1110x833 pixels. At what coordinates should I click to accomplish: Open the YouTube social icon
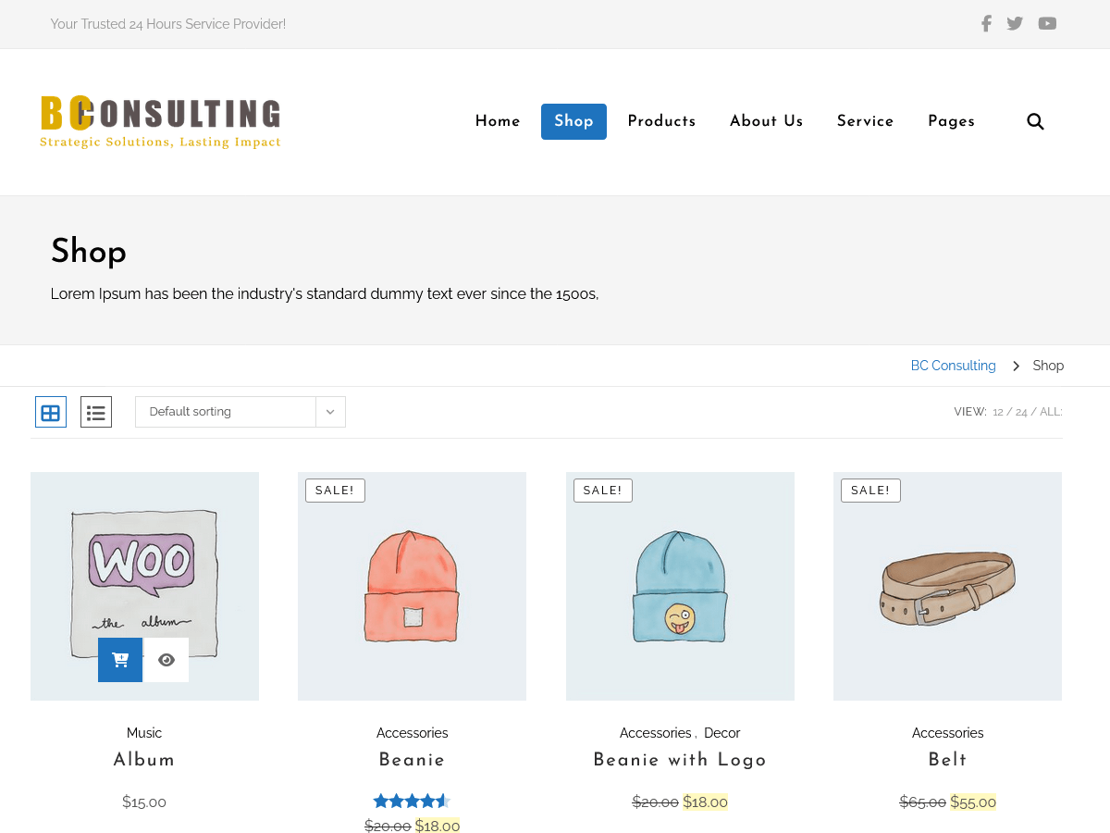pos(1047,23)
